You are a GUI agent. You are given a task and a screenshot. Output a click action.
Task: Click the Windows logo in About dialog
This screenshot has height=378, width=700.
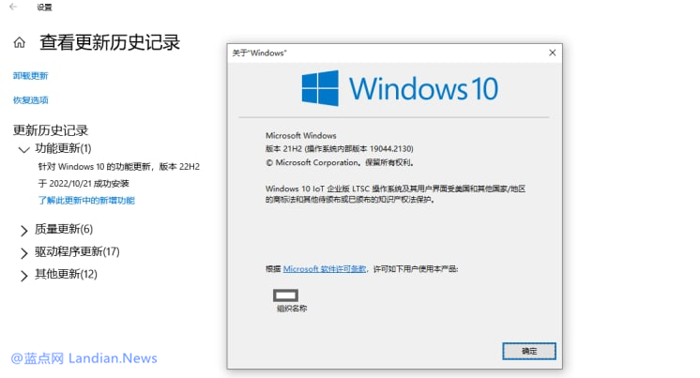[320, 88]
